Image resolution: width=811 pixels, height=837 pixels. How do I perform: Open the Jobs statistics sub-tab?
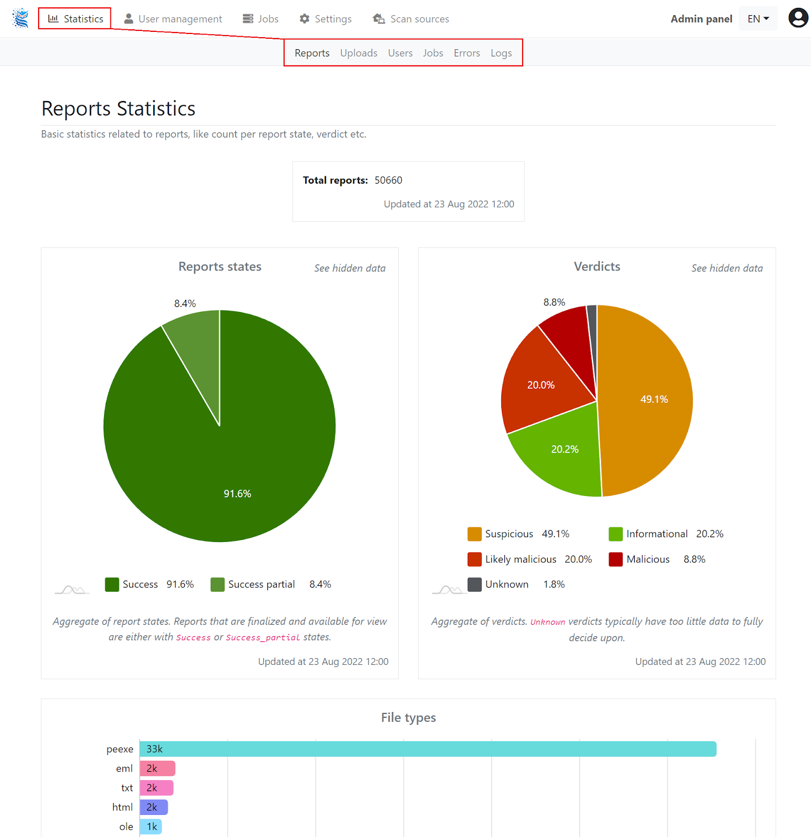[433, 53]
